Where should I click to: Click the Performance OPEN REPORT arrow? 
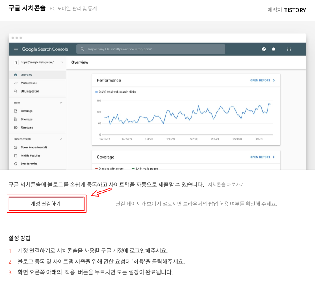(x=274, y=81)
